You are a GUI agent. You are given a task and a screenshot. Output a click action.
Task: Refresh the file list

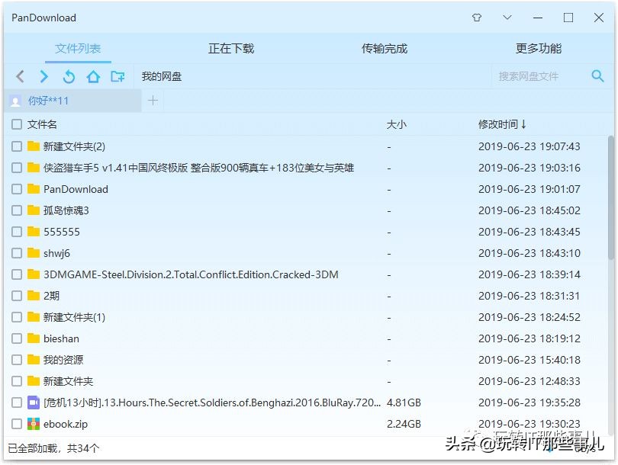(69, 76)
